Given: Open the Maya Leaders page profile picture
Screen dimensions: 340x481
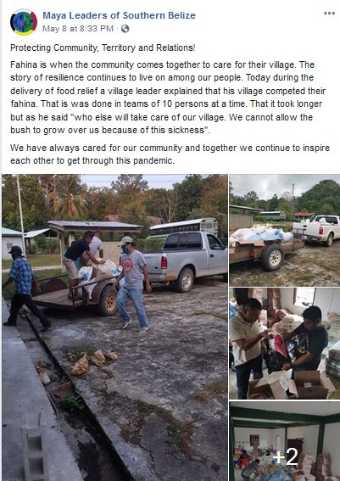Looking at the screenshot, I should coord(24,22).
